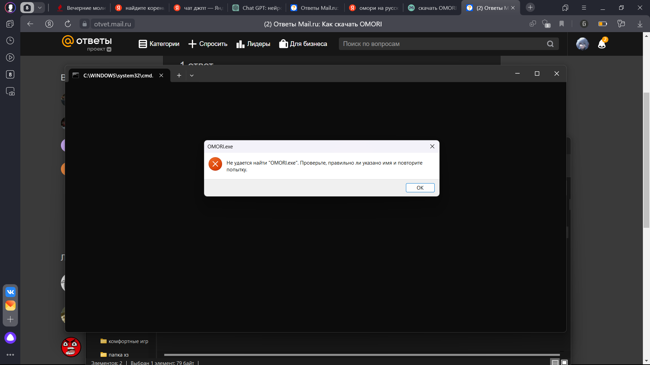Open the sidebar media play icon
Viewport: 650px width, 365px height.
10,57
